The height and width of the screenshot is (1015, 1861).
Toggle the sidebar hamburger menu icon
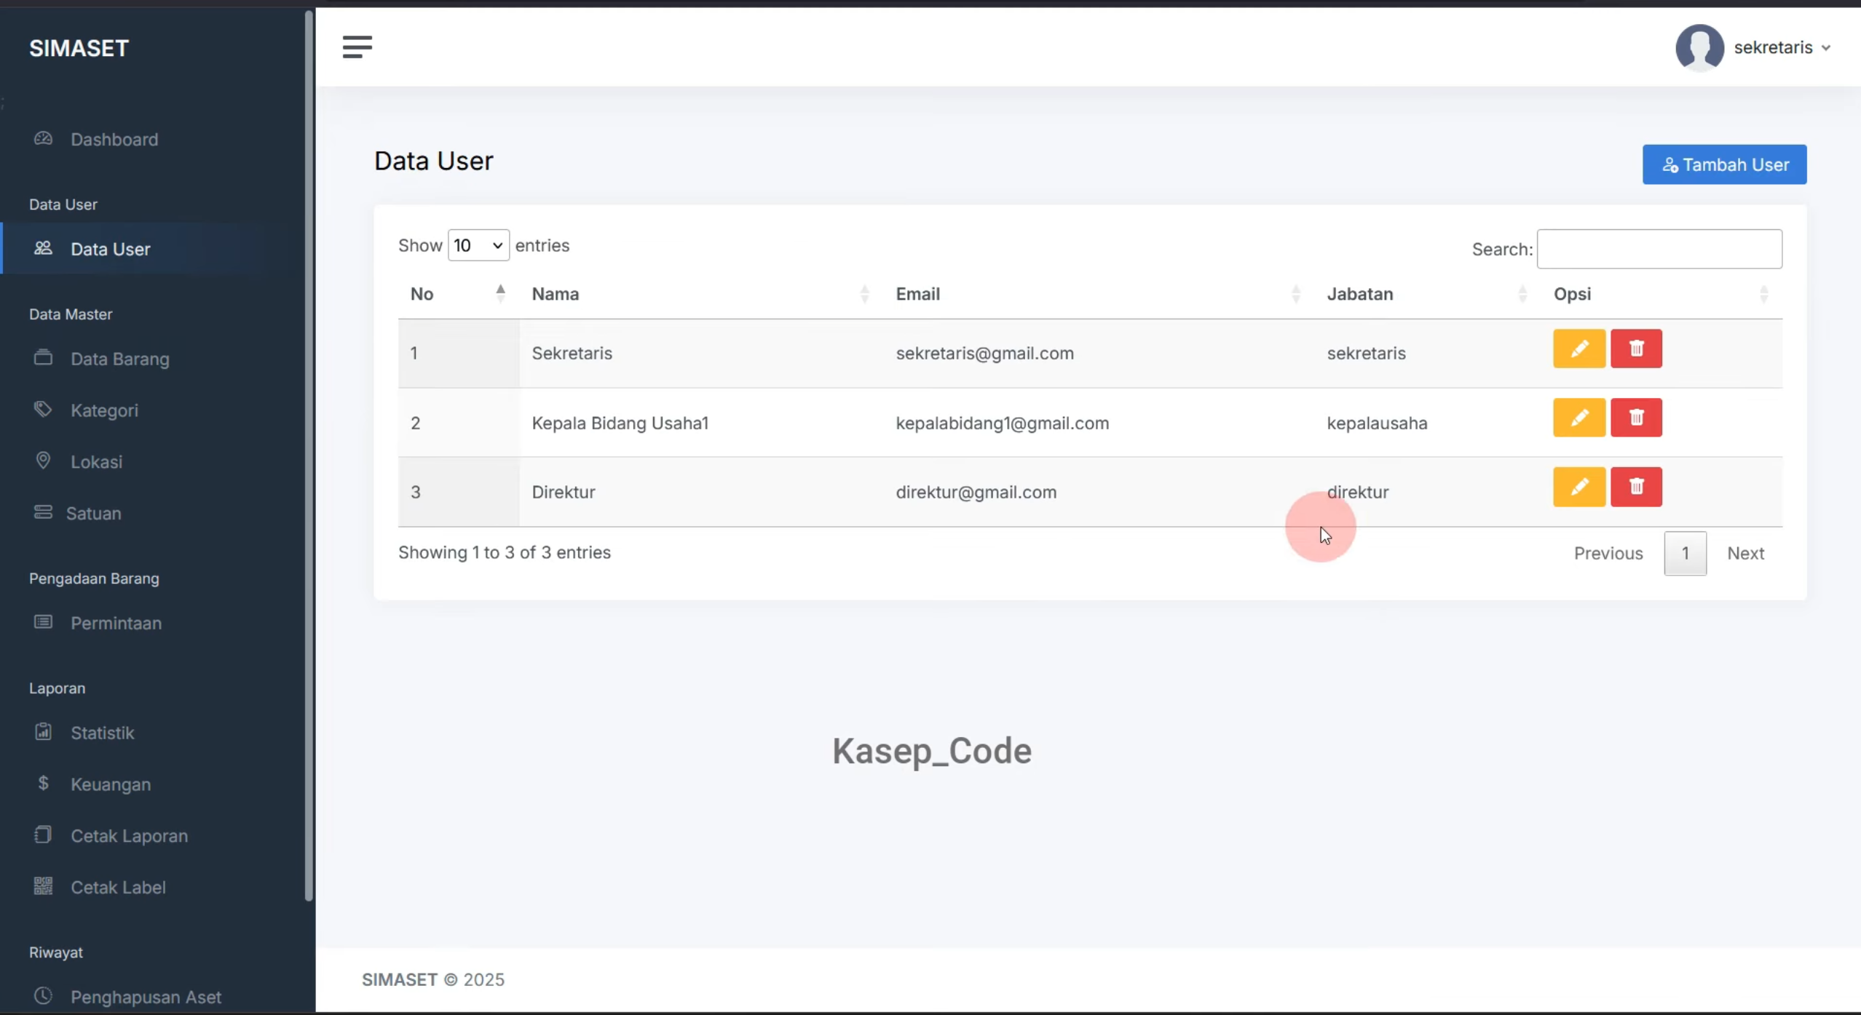click(x=357, y=47)
